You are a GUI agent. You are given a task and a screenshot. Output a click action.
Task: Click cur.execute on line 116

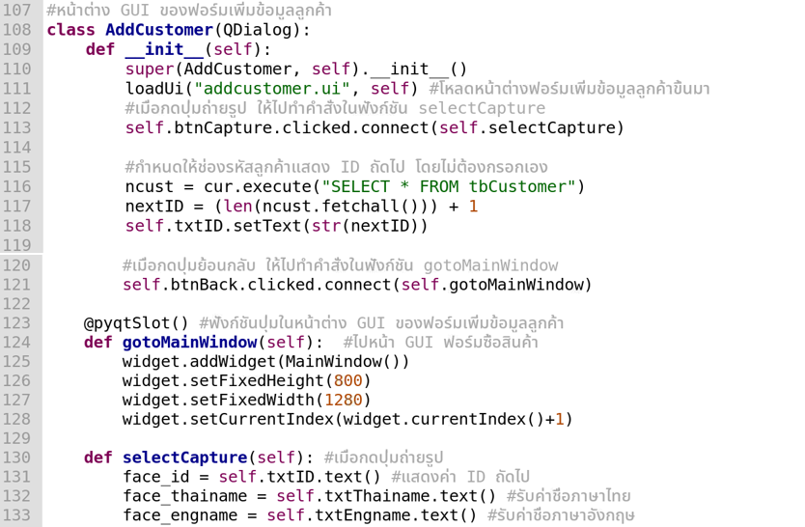[x=258, y=187]
